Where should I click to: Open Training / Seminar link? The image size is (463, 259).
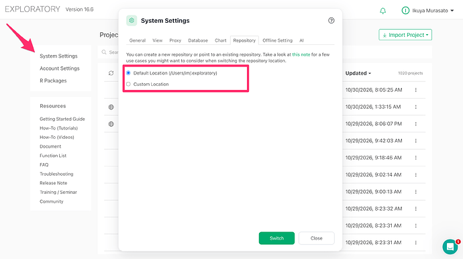coord(58,193)
